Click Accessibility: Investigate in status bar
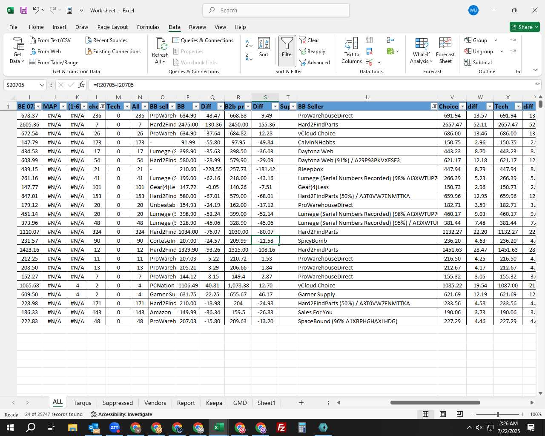The height and width of the screenshot is (436, 545). [121, 414]
